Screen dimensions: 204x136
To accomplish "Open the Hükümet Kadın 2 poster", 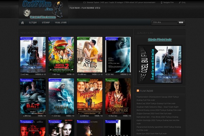I will coord(90,96).
